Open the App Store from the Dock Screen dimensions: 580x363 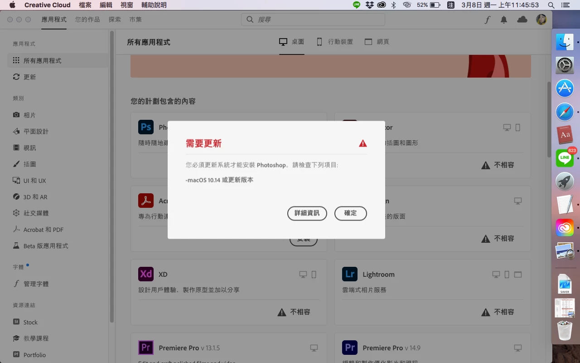point(565,88)
